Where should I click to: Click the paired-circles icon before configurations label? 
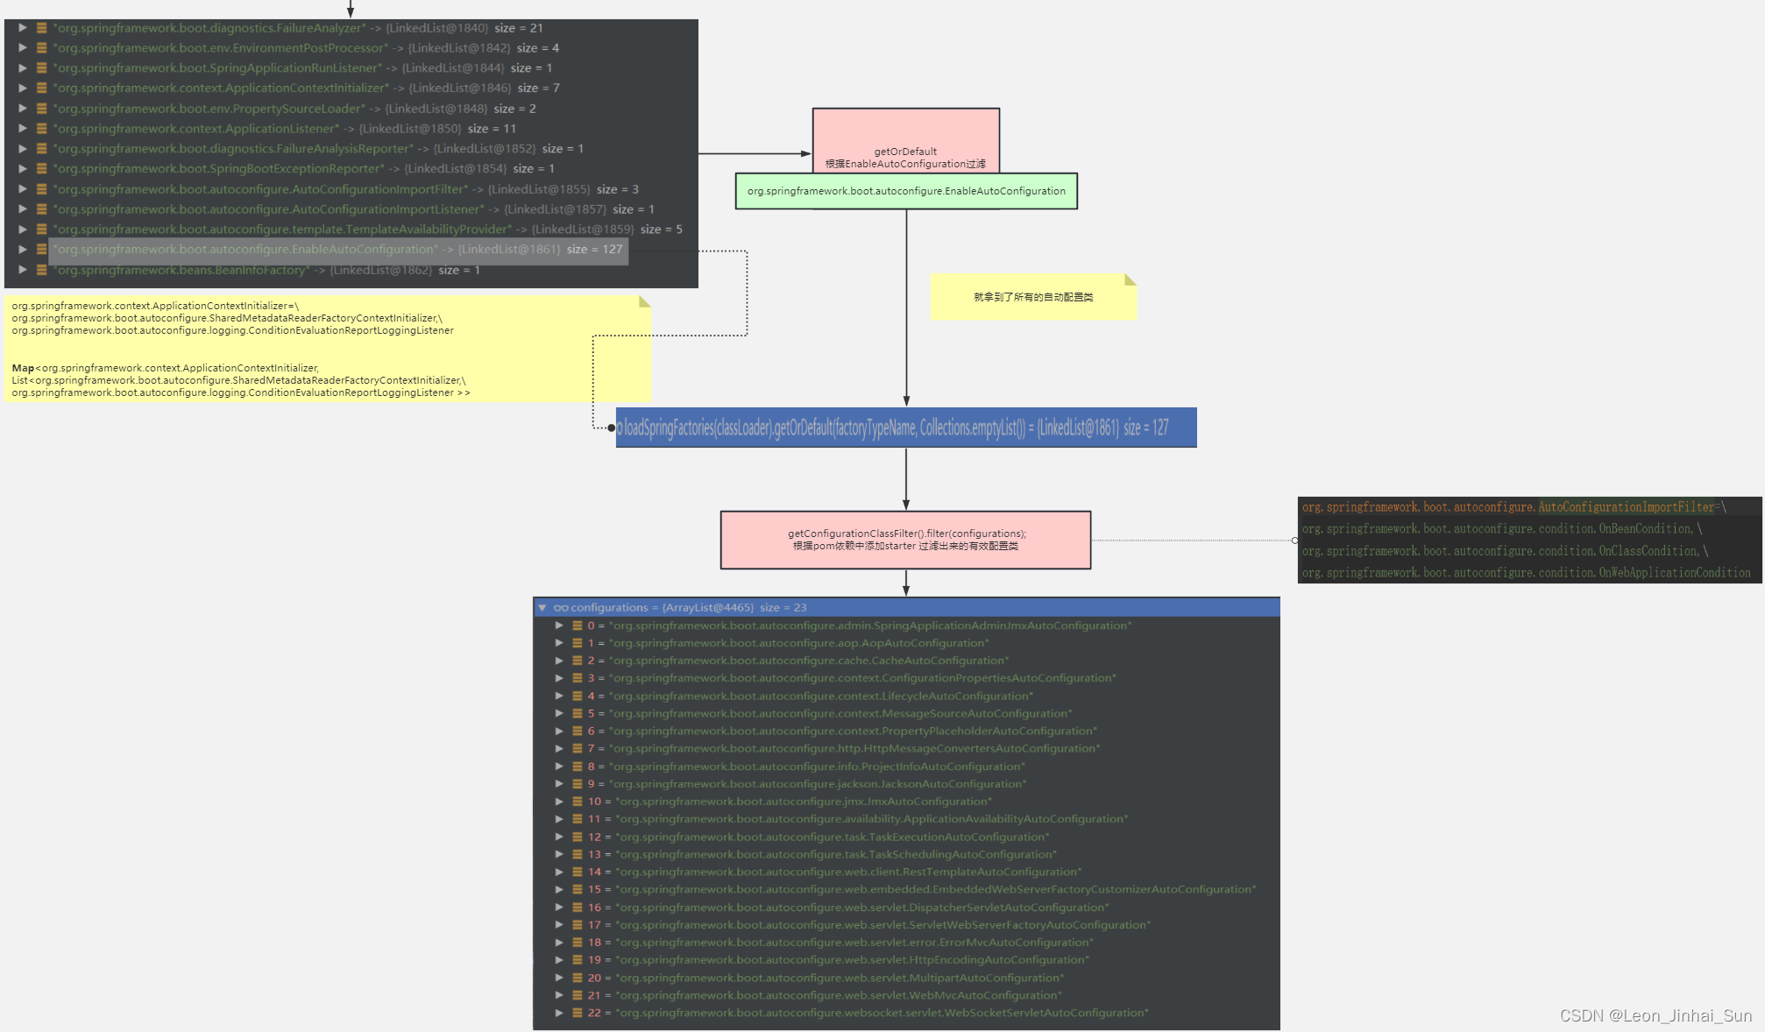[561, 607]
